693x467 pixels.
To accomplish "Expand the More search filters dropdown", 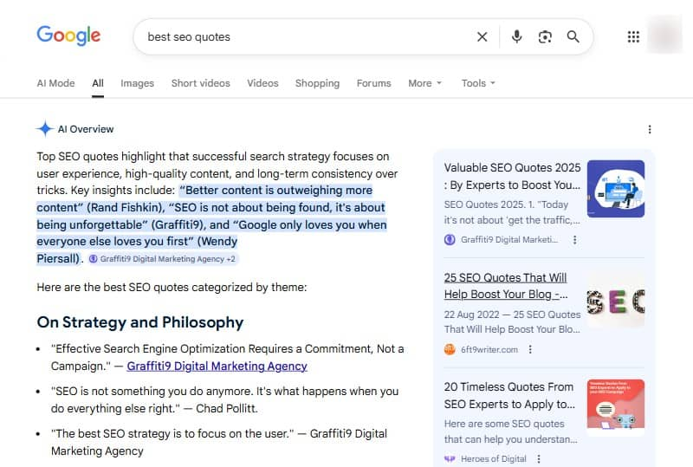I will click(424, 83).
